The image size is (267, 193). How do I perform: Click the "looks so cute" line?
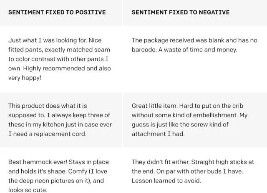pyautogui.click(x=28, y=190)
